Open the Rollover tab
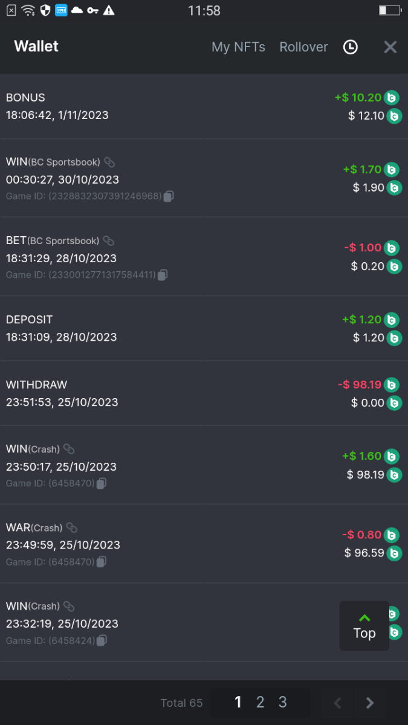Viewport: 408px width, 725px height. coord(303,47)
